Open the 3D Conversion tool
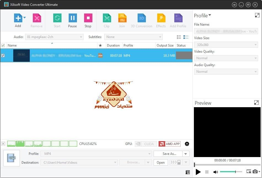Screen dimensions: 262x178 [x=141, y=18]
